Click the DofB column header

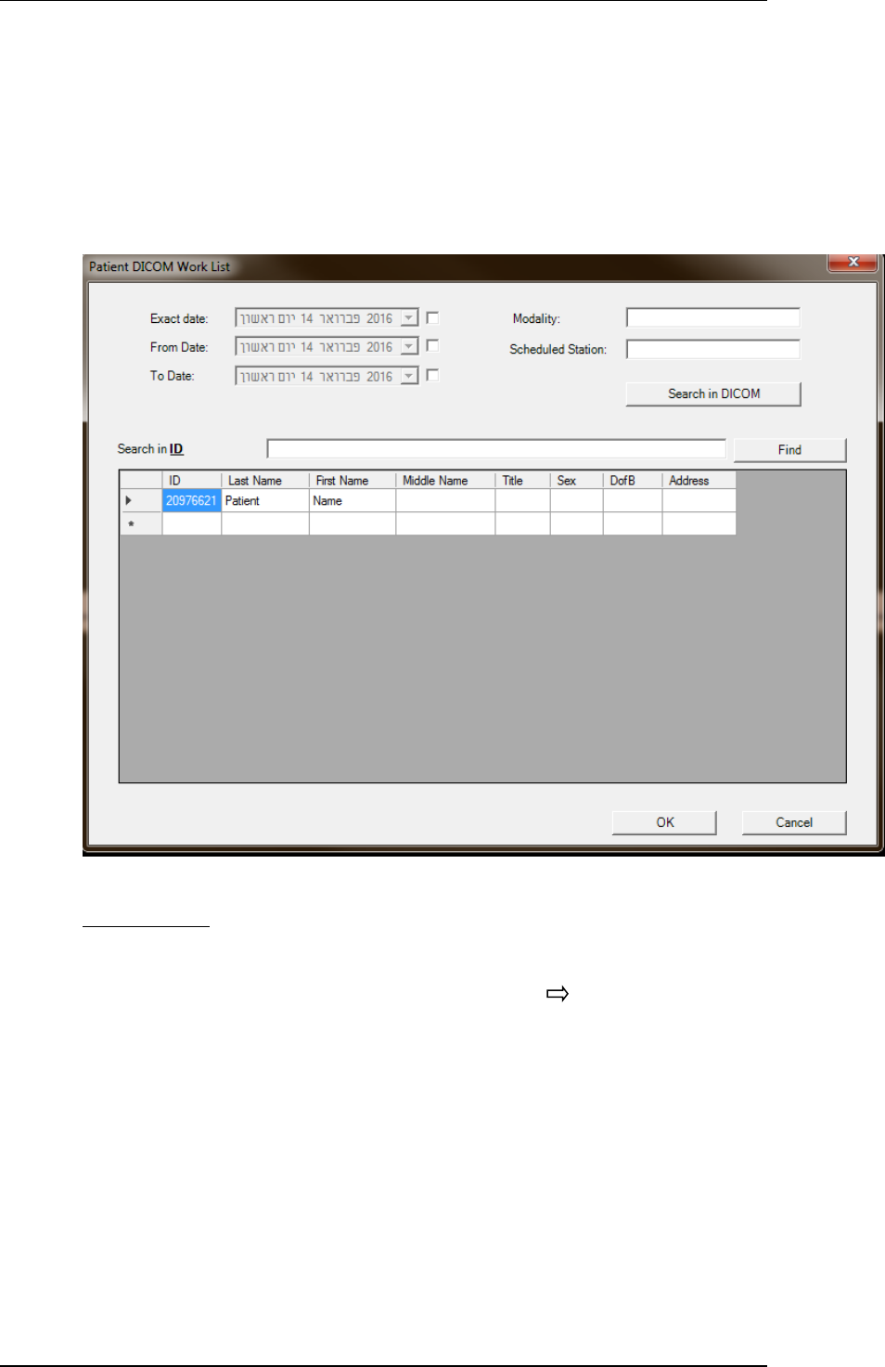coord(633,481)
